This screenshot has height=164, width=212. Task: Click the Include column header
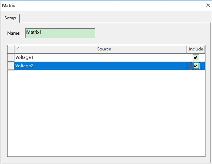(196, 49)
